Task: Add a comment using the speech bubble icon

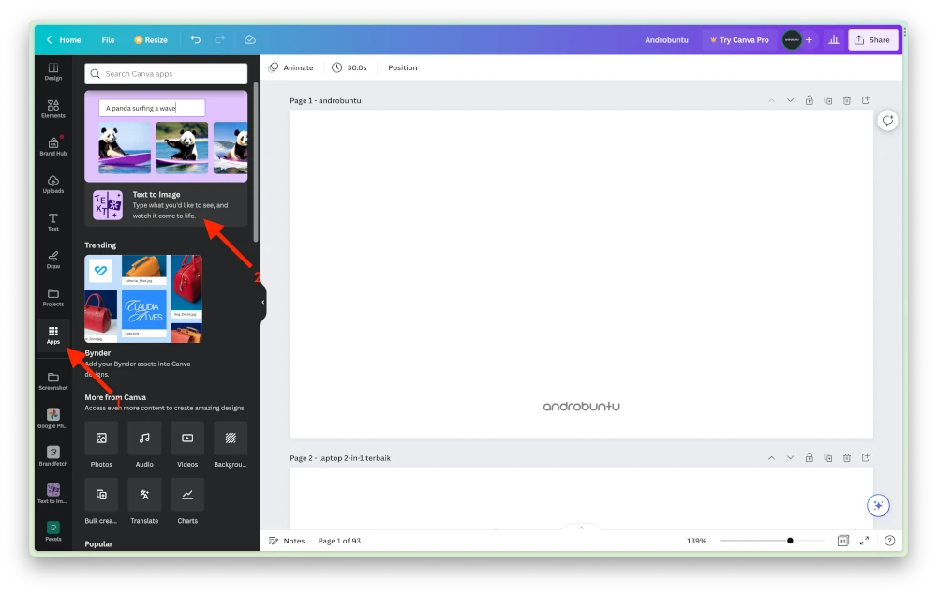Action: tap(887, 120)
